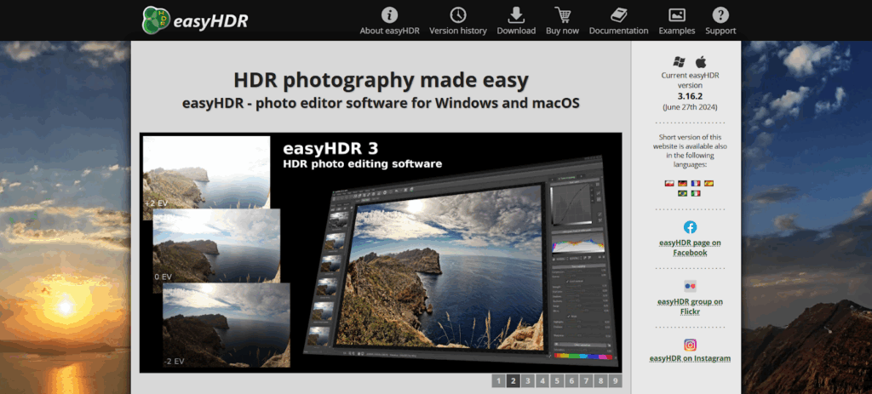
Task: Open Version history via the clock icon
Action: click(458, 14)
